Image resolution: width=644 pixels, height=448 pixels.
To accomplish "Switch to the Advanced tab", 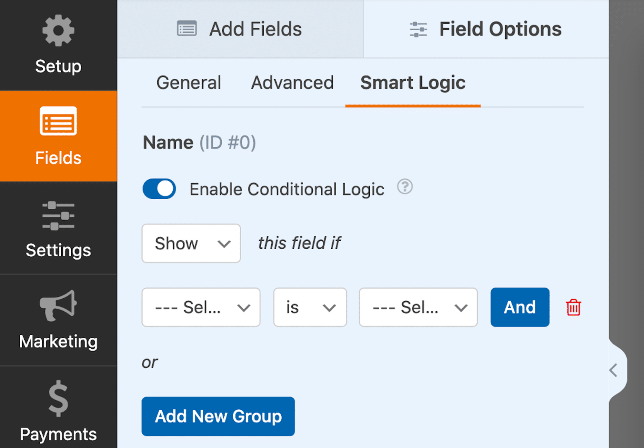I will click(292, 83).
